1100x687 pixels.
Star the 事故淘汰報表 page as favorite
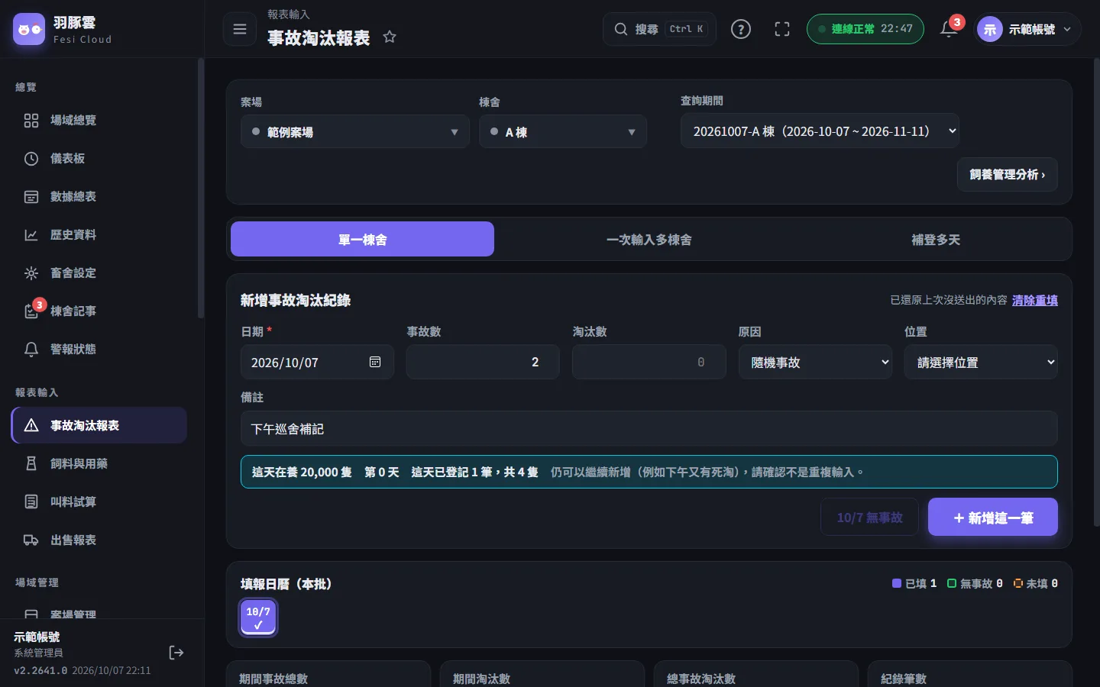(x=390, y=37)
